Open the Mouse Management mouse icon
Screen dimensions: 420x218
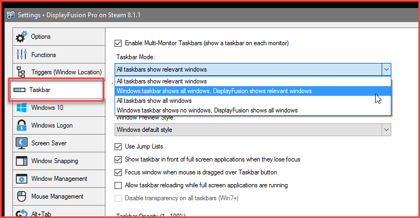[22, 196]
